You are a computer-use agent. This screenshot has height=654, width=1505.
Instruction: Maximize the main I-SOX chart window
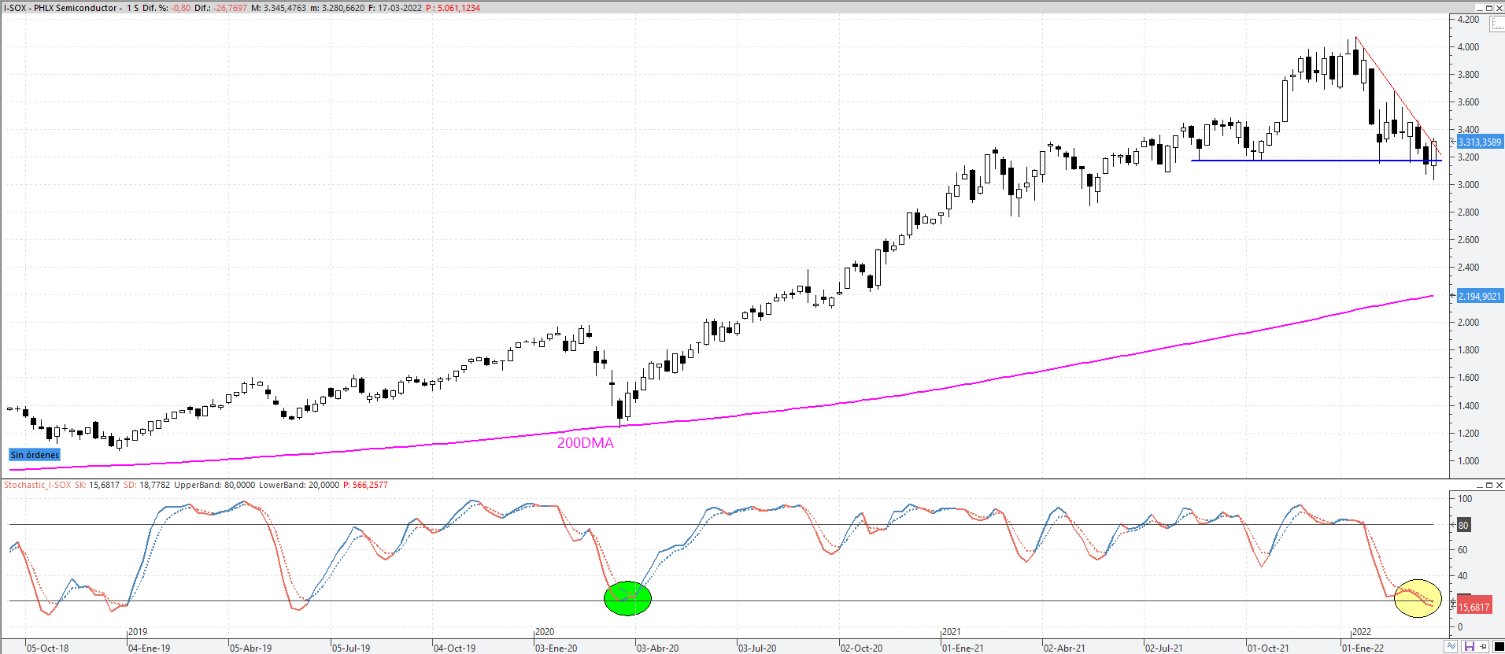(x=1489, y=8)
